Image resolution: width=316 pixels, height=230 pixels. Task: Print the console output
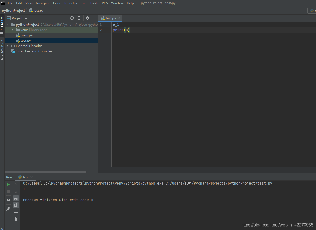16,212
